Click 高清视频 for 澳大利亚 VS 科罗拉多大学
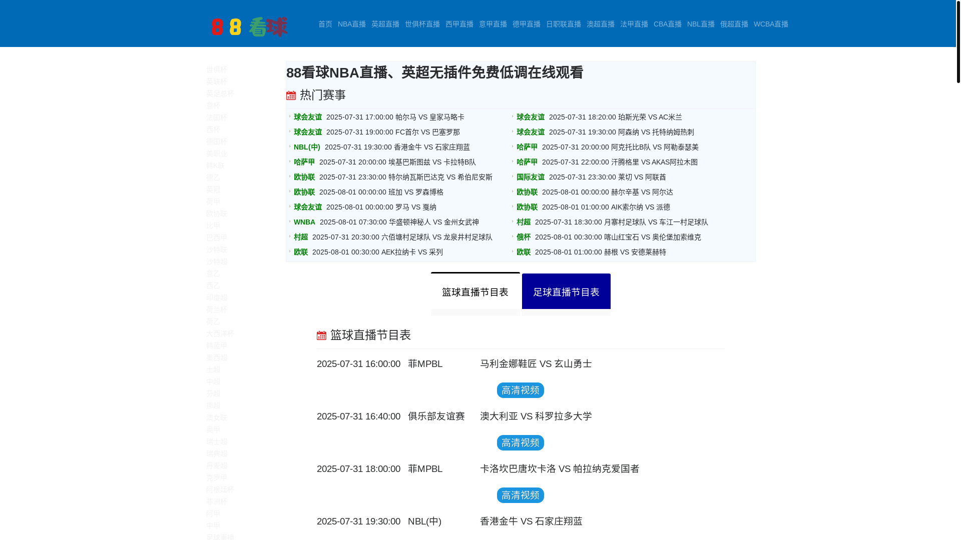Screen dimensions: 961x540 tap(521, 443)
